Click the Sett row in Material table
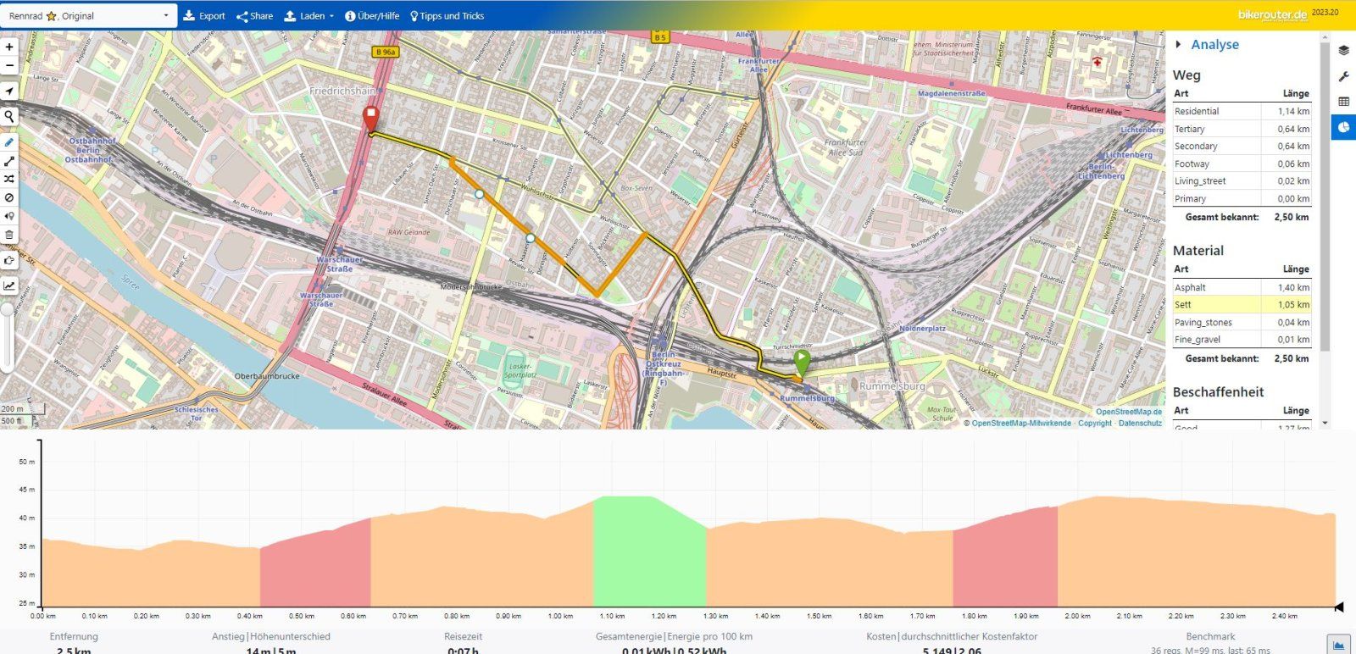Viewport: 1356px width, 654px height. pyautogui.click(x=1241, y=305)
